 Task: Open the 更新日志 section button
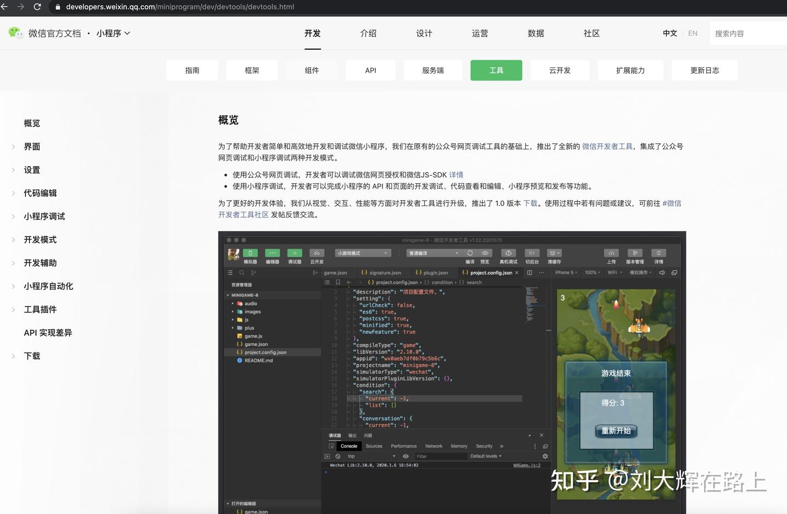[x=705, y=70]
